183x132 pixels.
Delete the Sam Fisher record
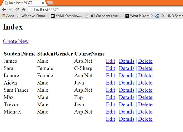[145, 90]
